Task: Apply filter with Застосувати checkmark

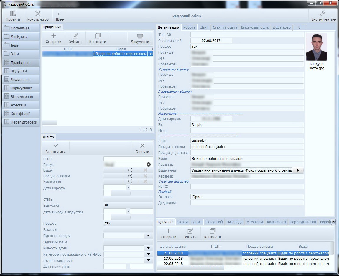Action: [x=55, y=148]
